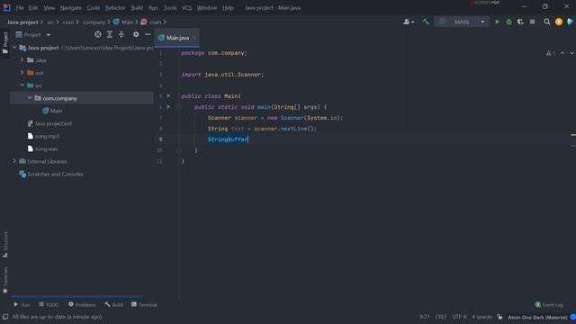
Task: Close the Main.java tab
Action: [x=194, y=38]
